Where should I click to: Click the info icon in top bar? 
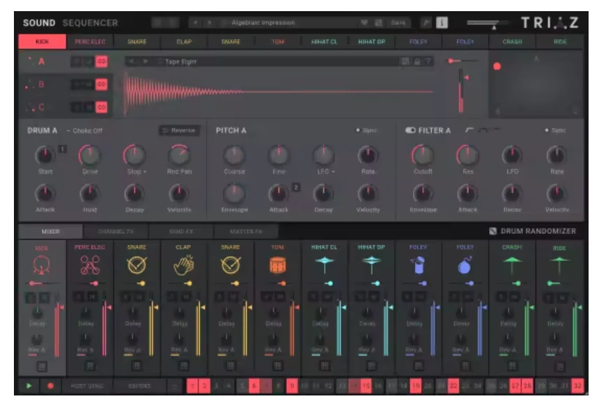click(x=442, y=23)
